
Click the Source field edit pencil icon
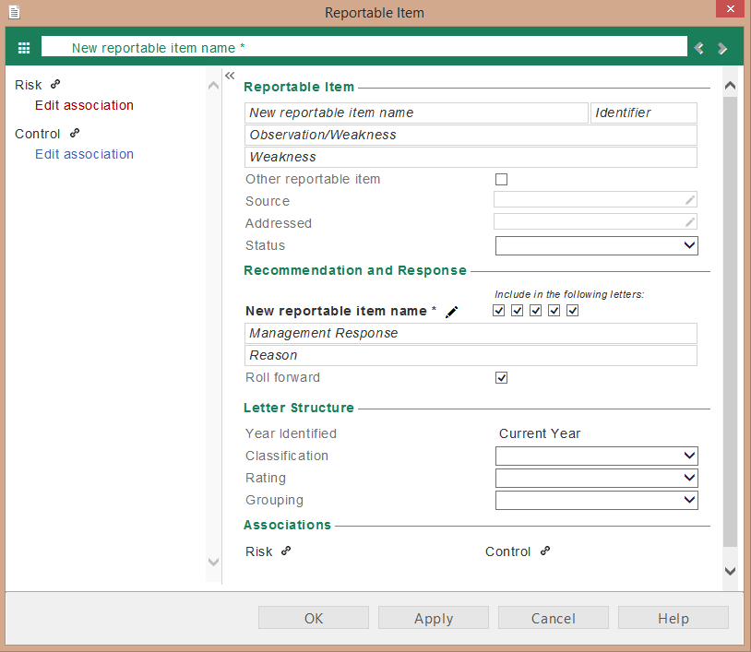coord(690,199)
